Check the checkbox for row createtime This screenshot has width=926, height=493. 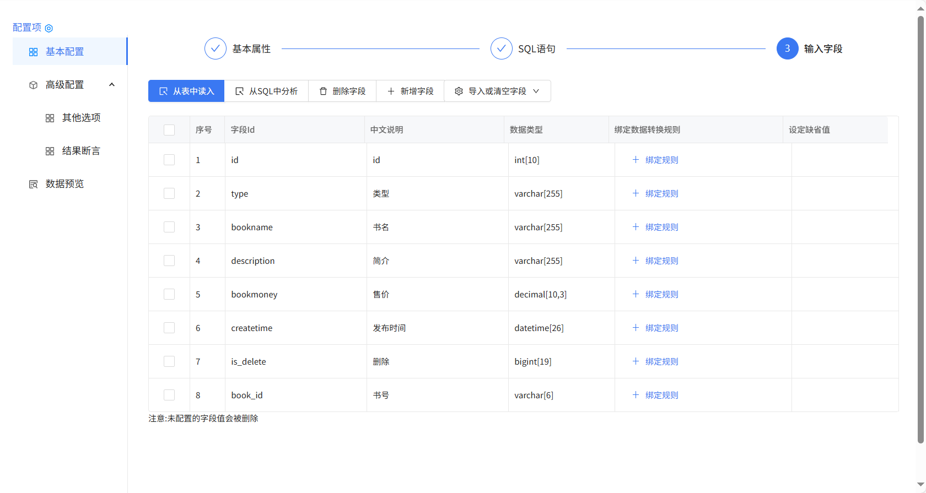(169, 328)
